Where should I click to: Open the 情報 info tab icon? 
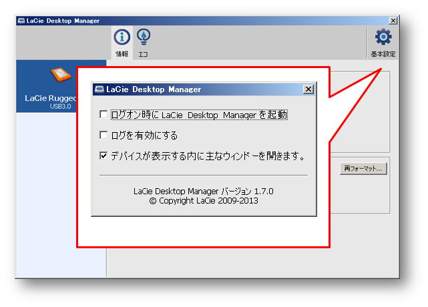click(x=122, y=37)
